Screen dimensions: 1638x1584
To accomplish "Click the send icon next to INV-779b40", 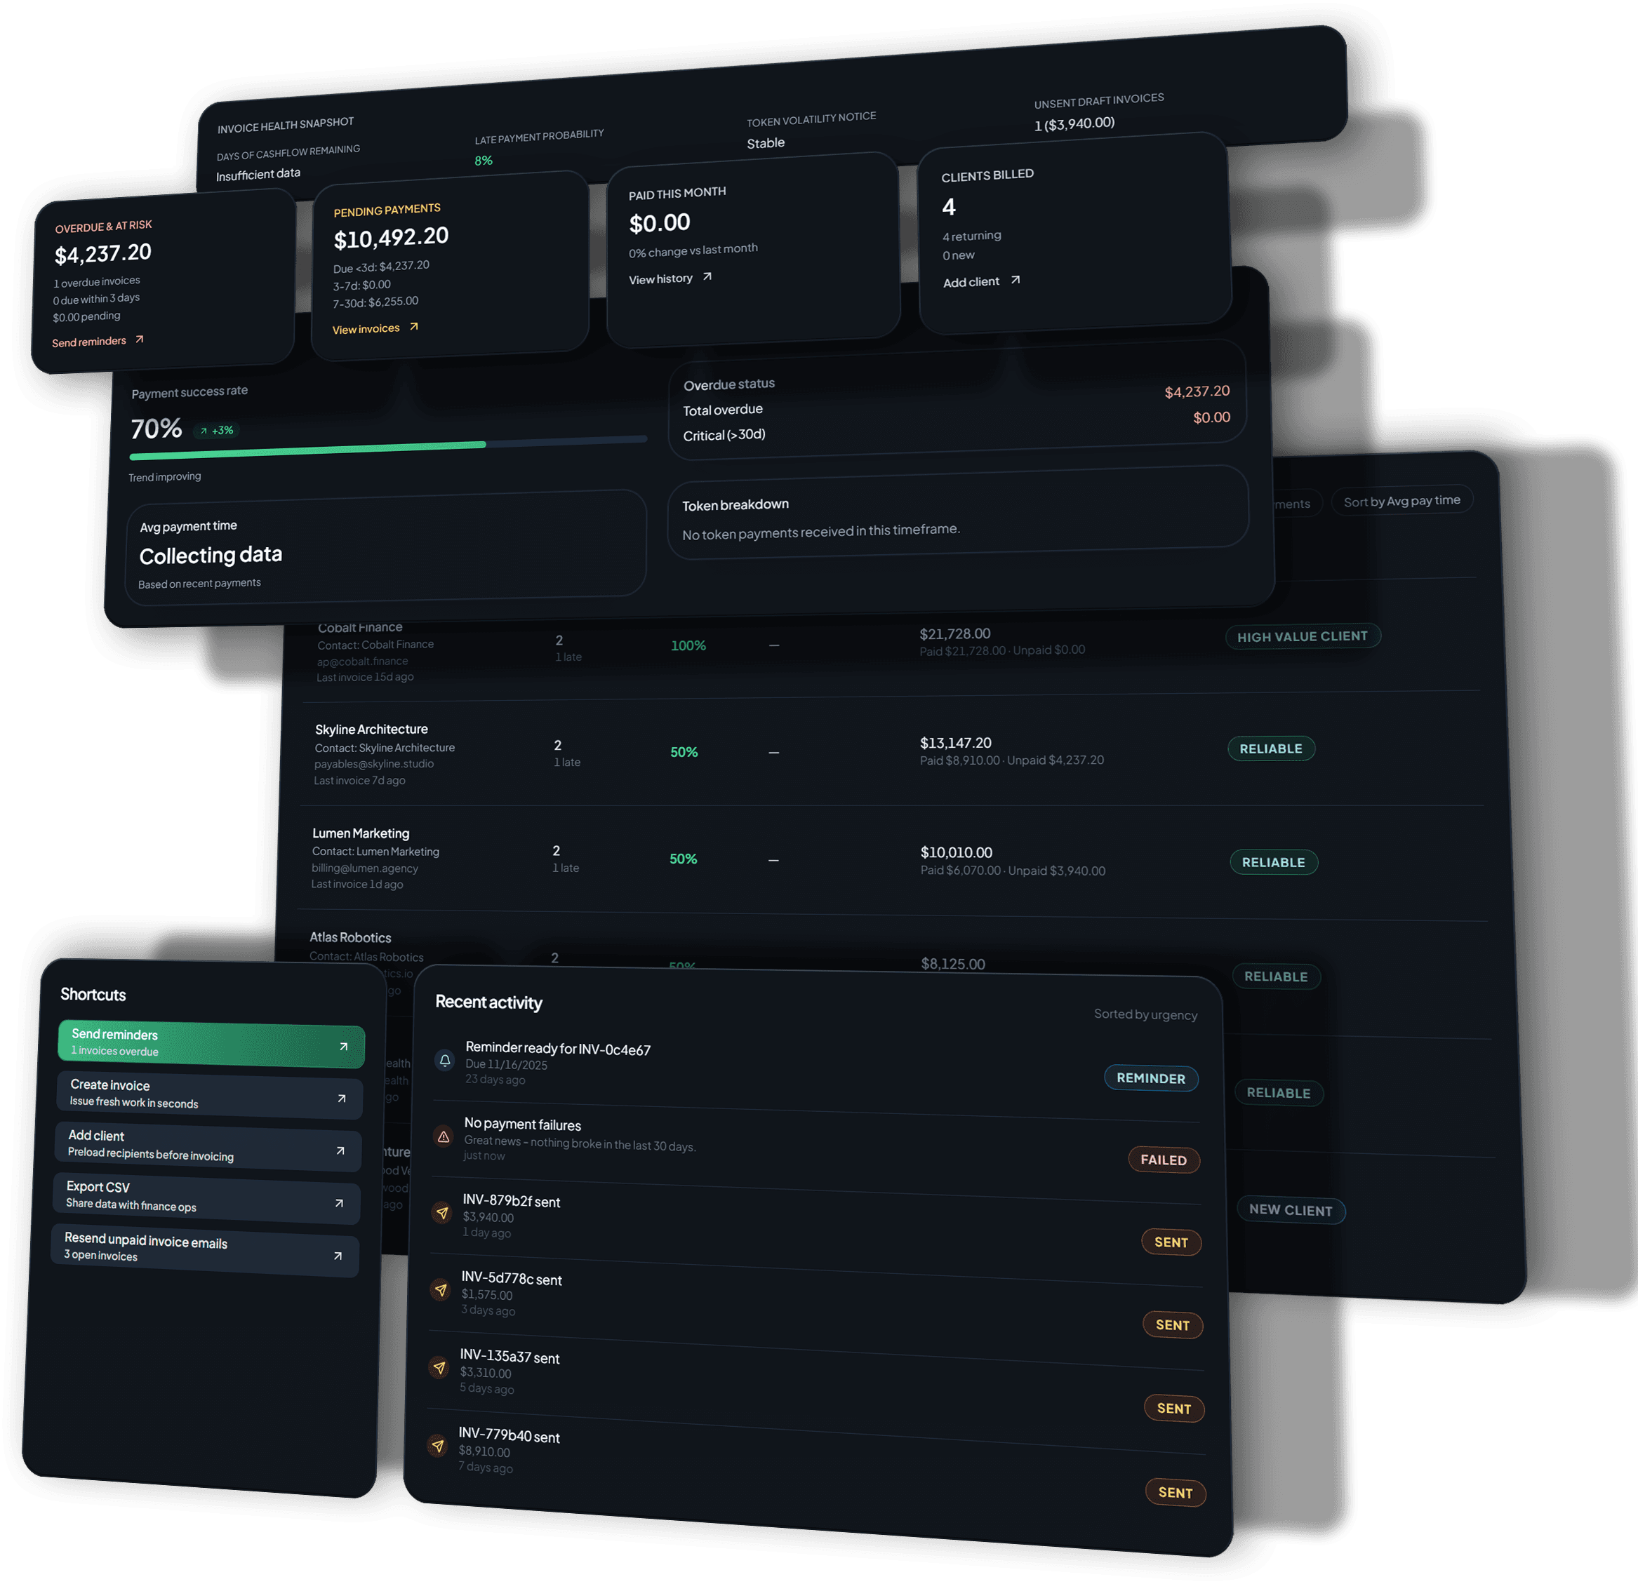I will [437, 1445].
